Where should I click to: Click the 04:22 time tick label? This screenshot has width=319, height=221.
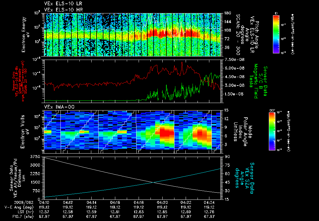186,203
